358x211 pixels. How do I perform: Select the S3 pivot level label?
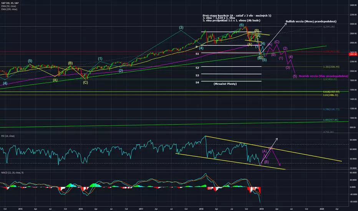click(197, 75)
